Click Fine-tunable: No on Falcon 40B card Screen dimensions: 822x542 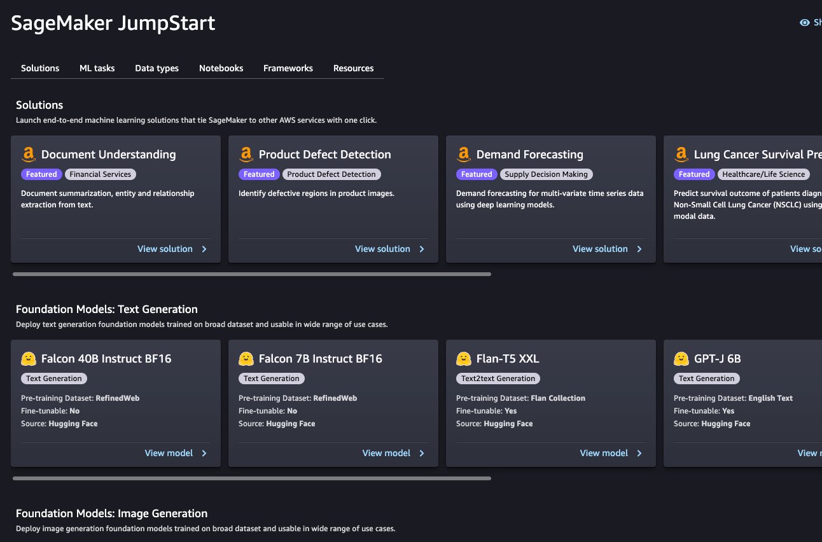tap(50, 411)
